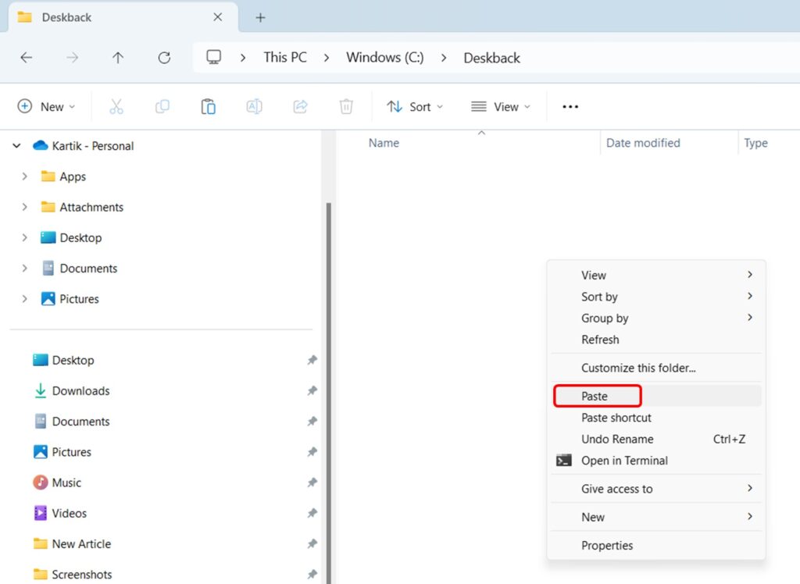This screenshot has width=800, height=584.
Task: Choose Open in Terminal menu entry
Action: coord(656,461)
